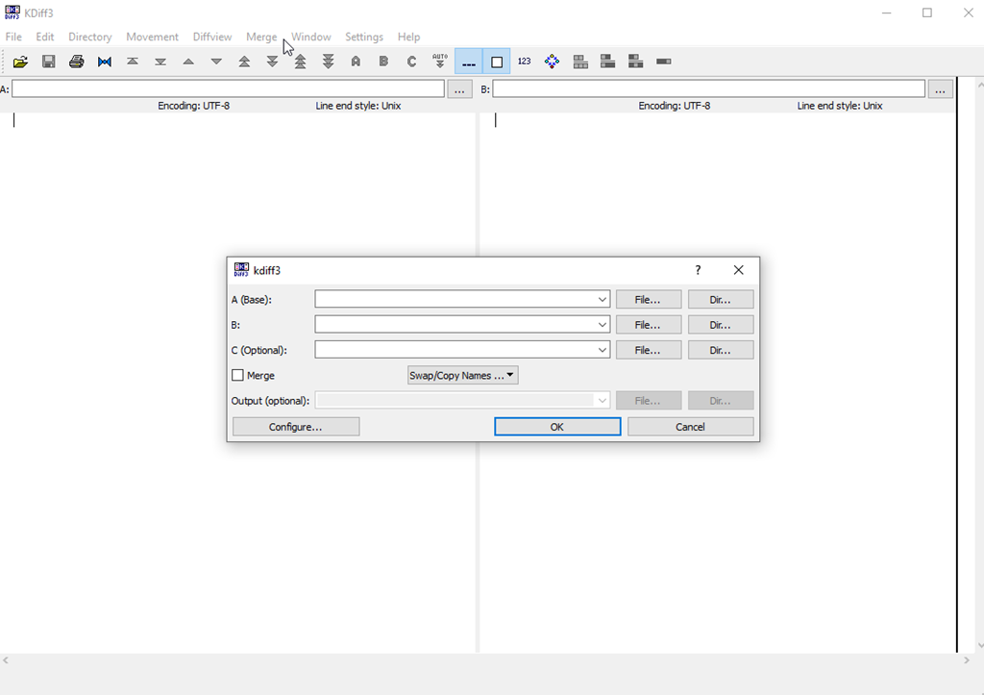
Task: Jump to previous unsolved conflict icon
Action: tap(300, 61)
